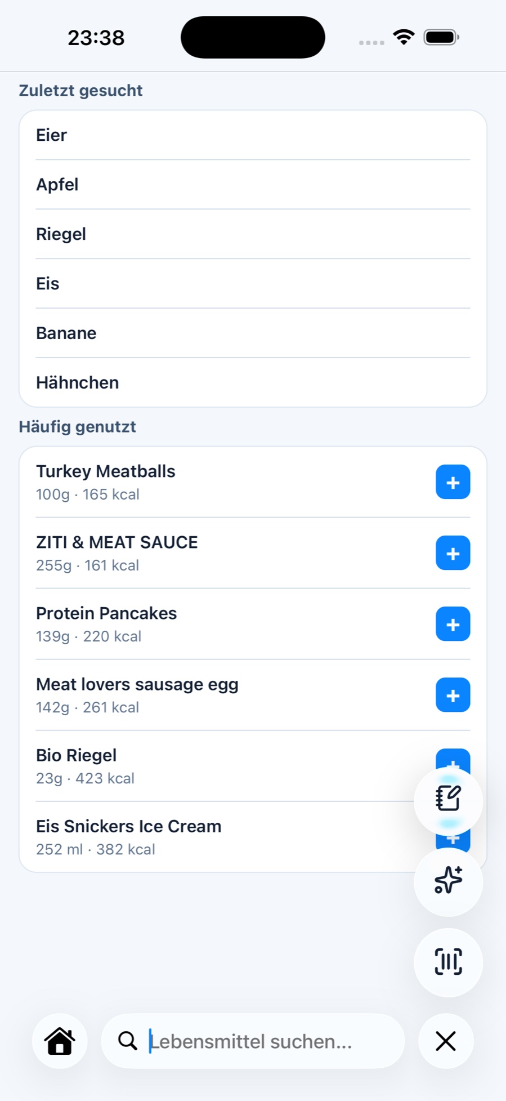Choose recent search Hähnchen
The width and height of the screenshot is (506, 1101).
[253, 383]
